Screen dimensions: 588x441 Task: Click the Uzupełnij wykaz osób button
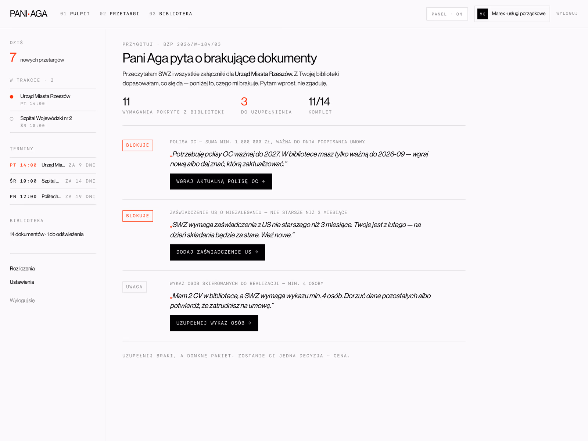(x=214, y=323)
